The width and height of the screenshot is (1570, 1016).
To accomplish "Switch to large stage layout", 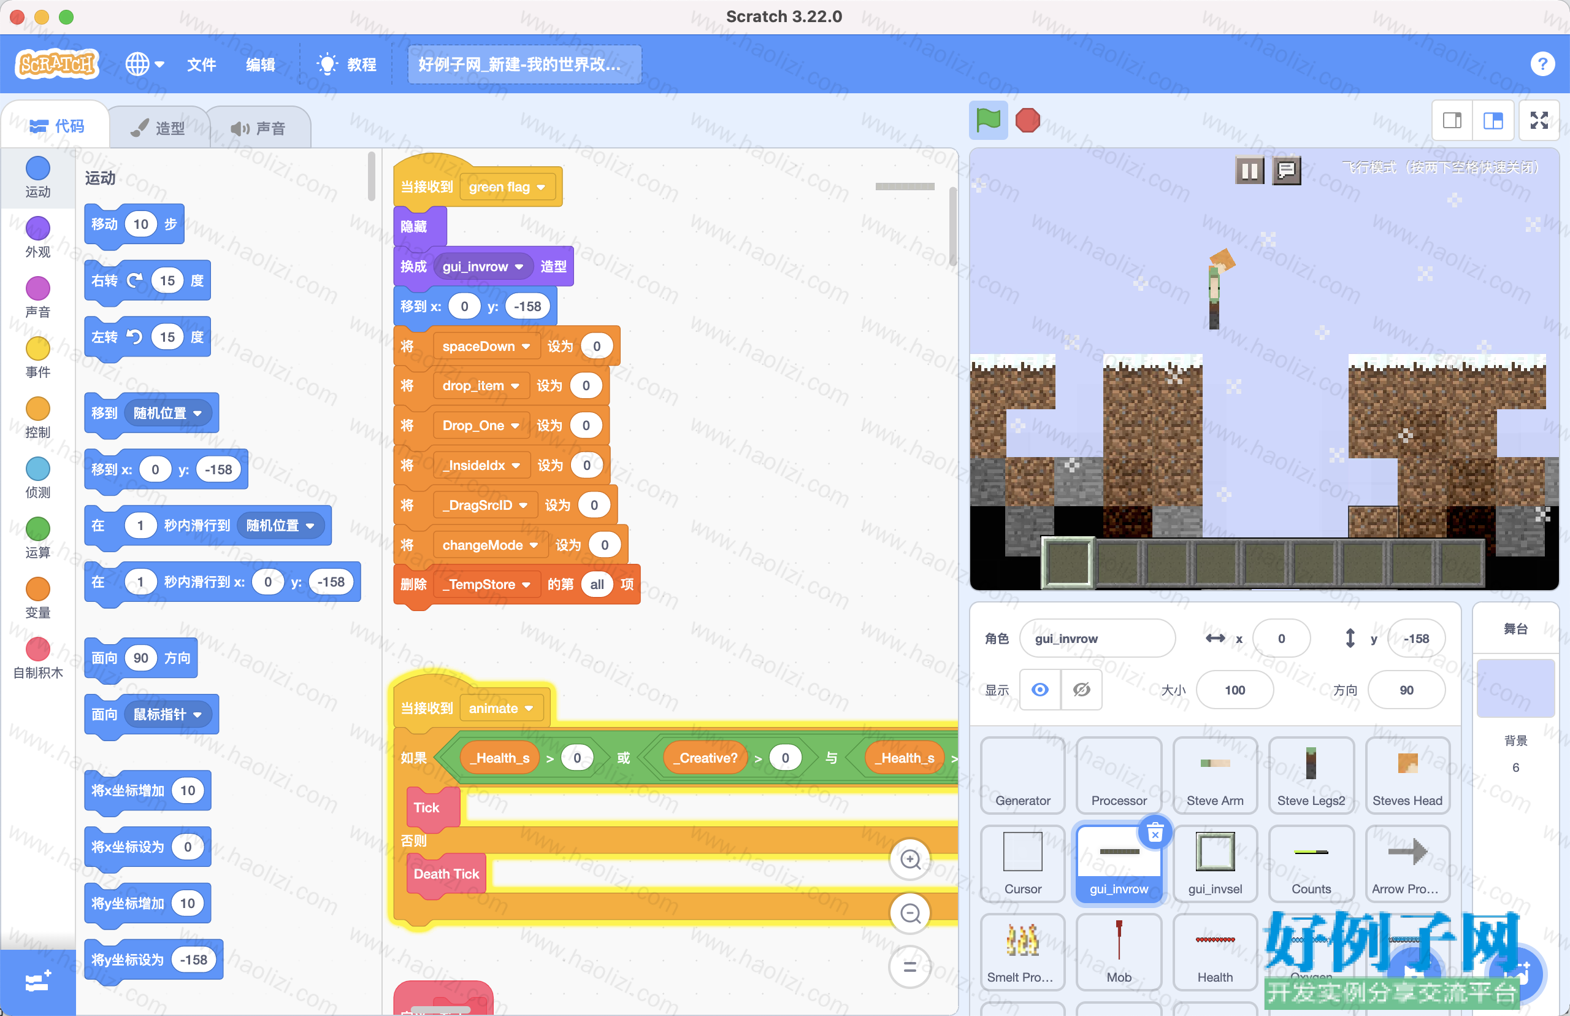I will pos(1493,120).
